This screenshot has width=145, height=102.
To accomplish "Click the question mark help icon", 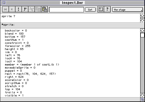I will (107, 9).
